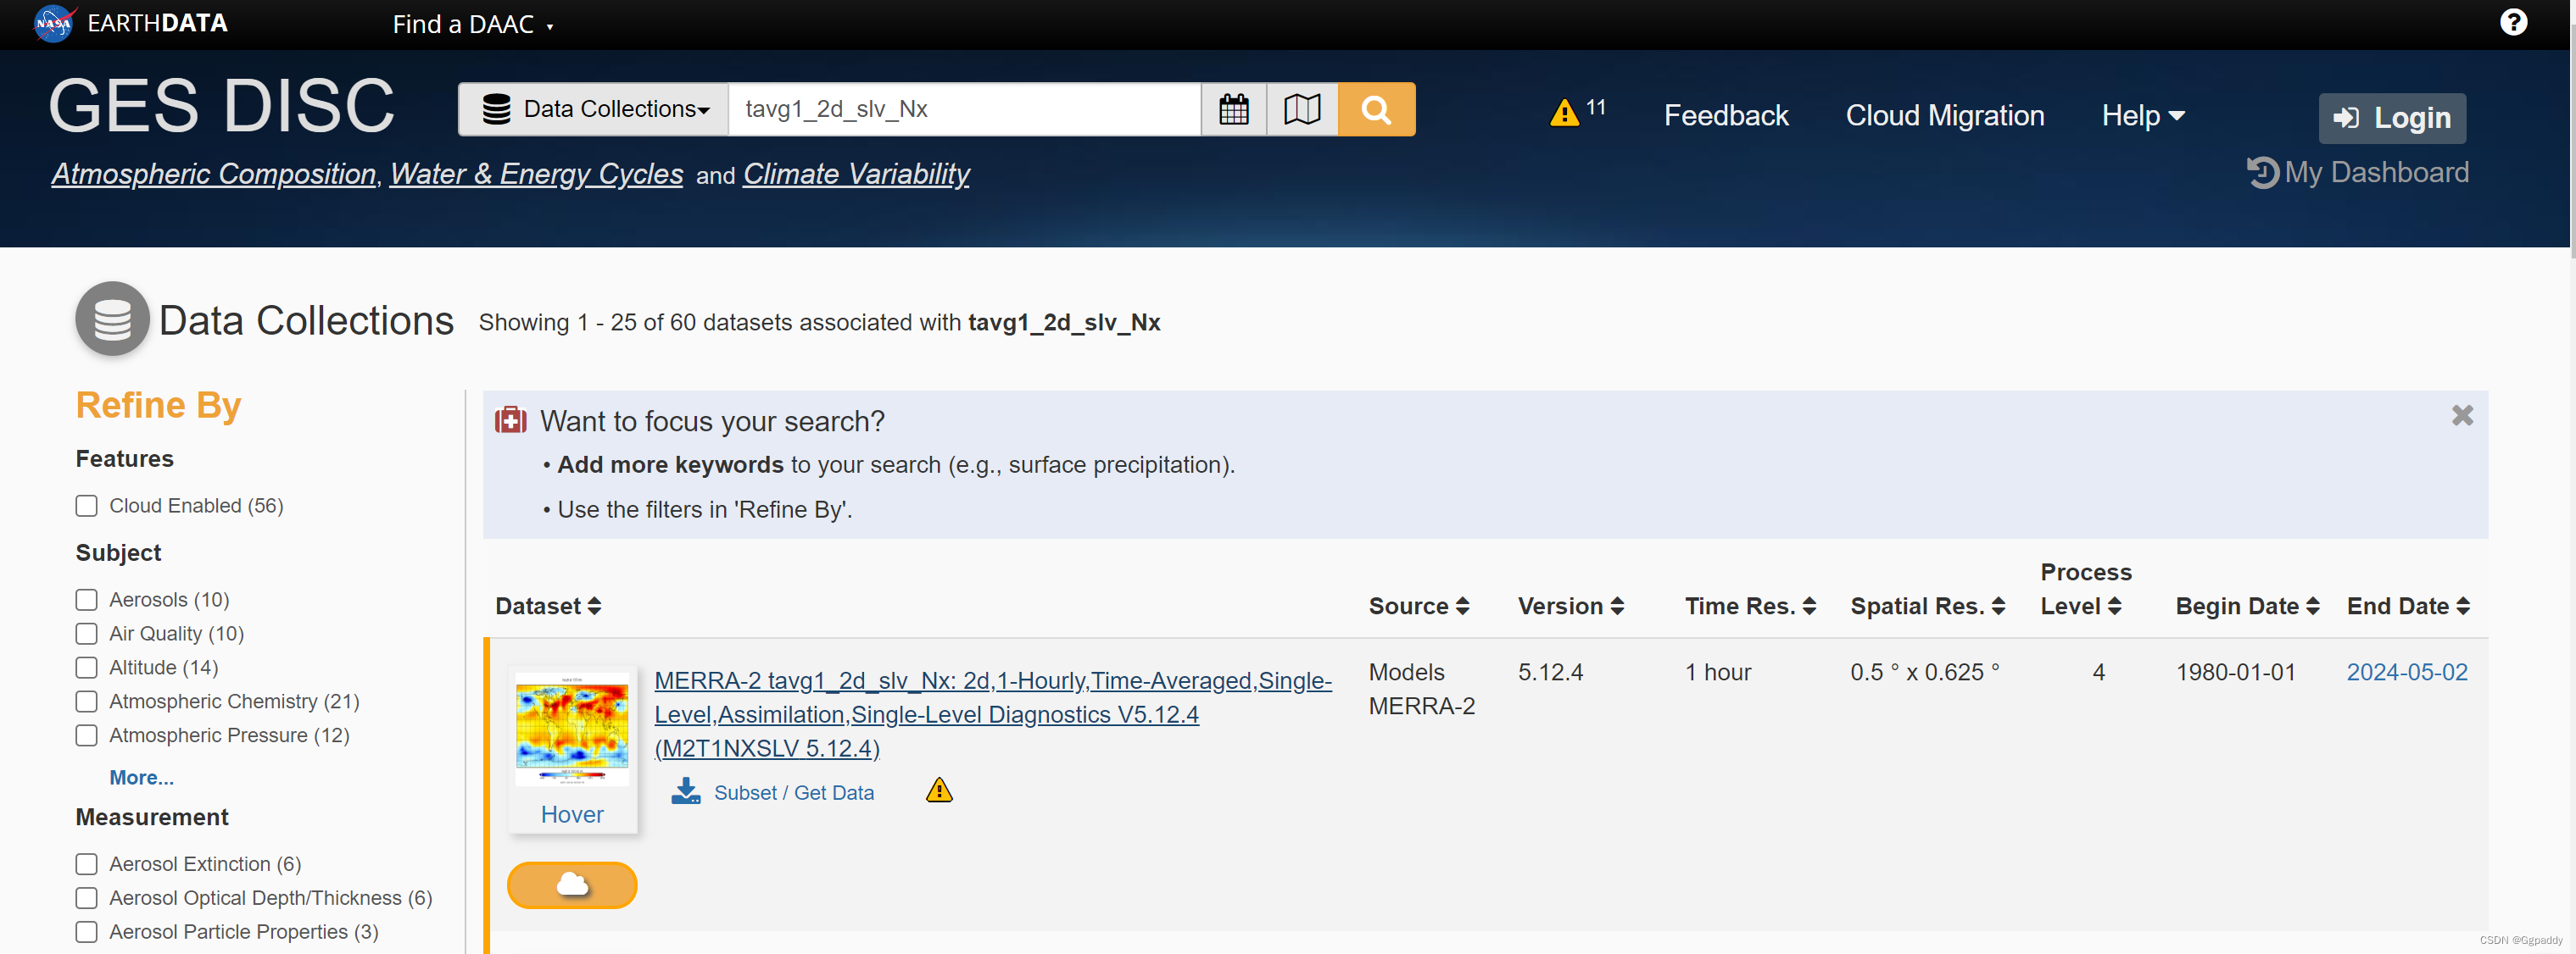
Task: Open the Feedback menu item
Action: [1725, 116]
